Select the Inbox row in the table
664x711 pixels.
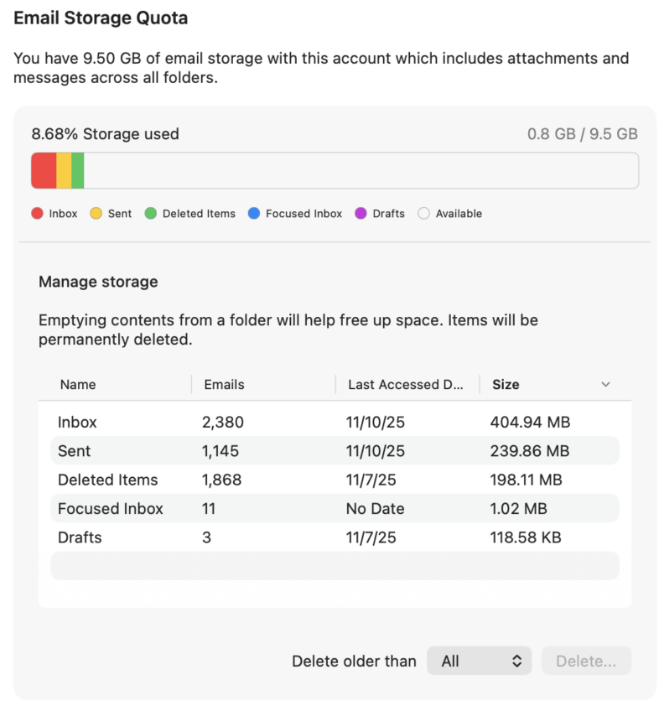point(335,422)
